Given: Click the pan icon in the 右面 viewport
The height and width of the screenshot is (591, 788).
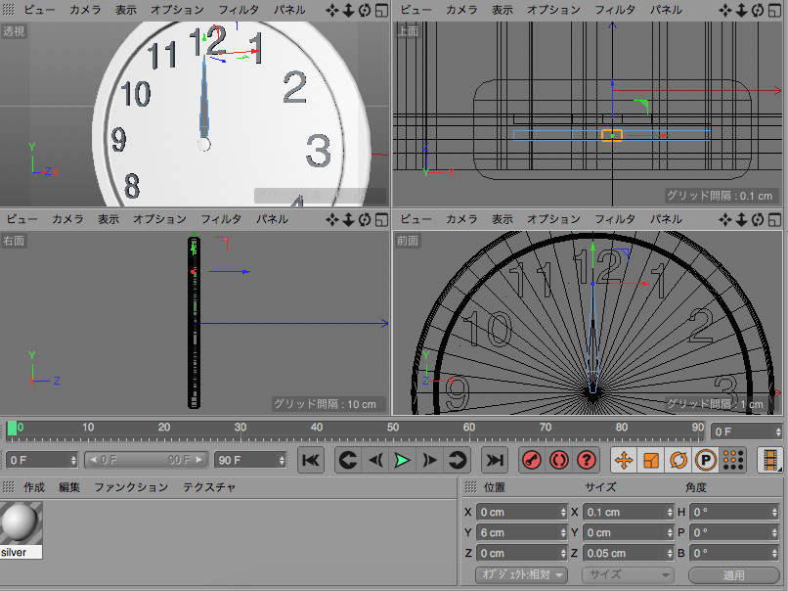Looking at the screenshot, I should [331, 220].
